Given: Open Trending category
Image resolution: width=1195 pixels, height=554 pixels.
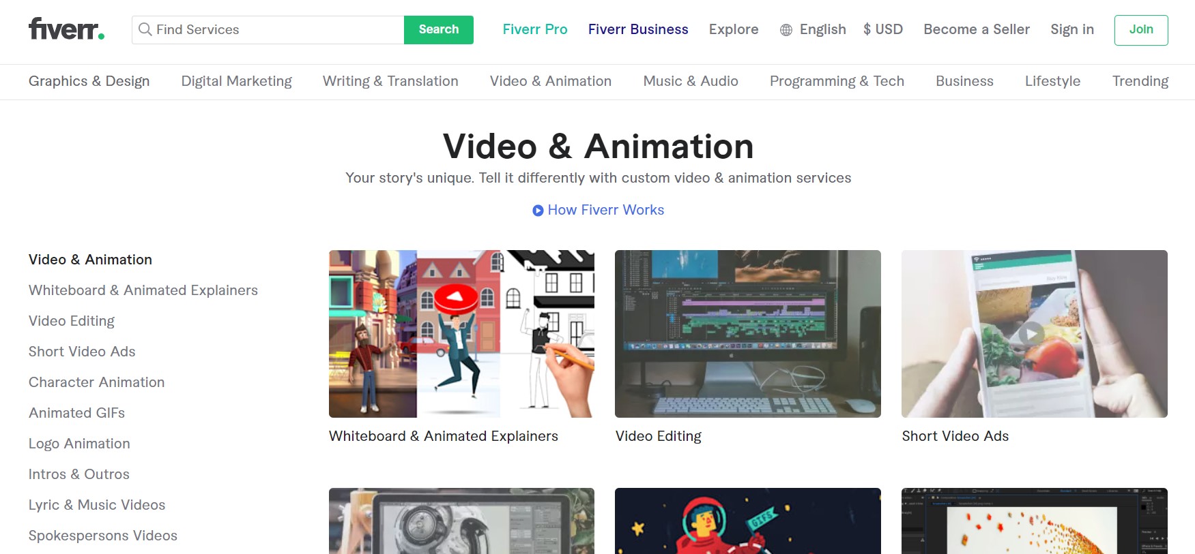Looking at the screenshot, I should click(x=1140, y=81).
